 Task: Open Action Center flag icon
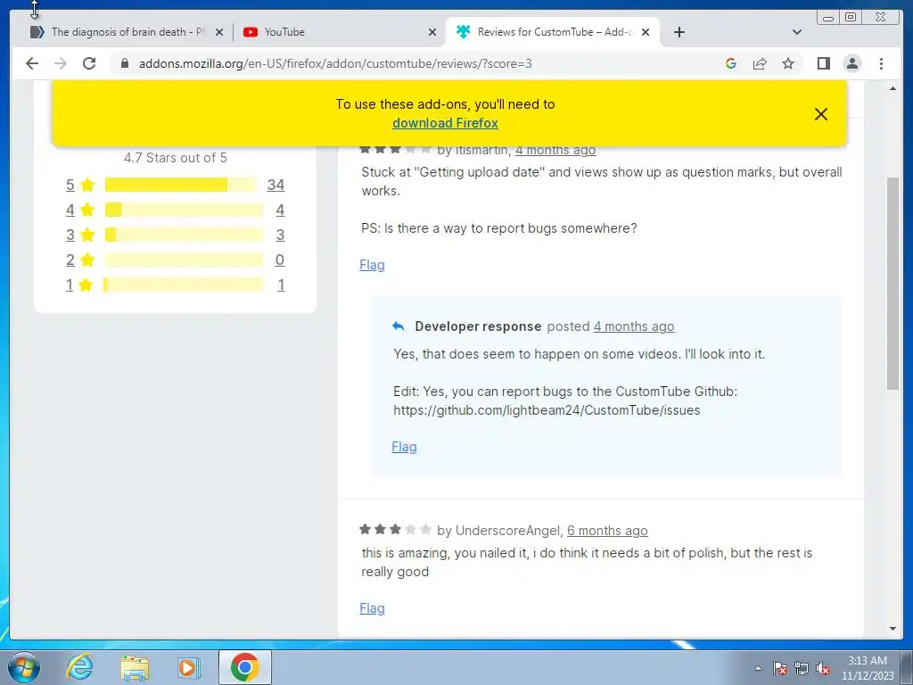[x=779, y=668]
